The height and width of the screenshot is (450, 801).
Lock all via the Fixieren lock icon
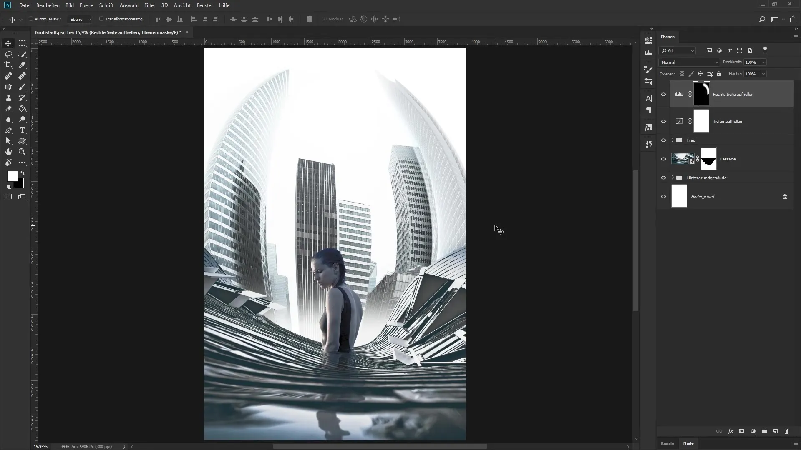(719, 74)
